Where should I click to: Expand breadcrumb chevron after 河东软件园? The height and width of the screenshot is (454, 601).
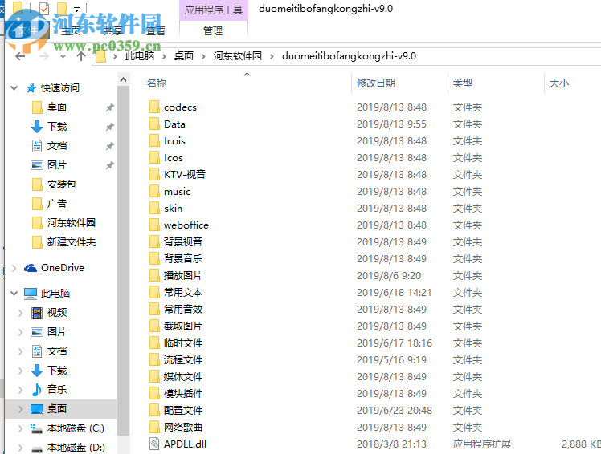click(x=272, y=56)
